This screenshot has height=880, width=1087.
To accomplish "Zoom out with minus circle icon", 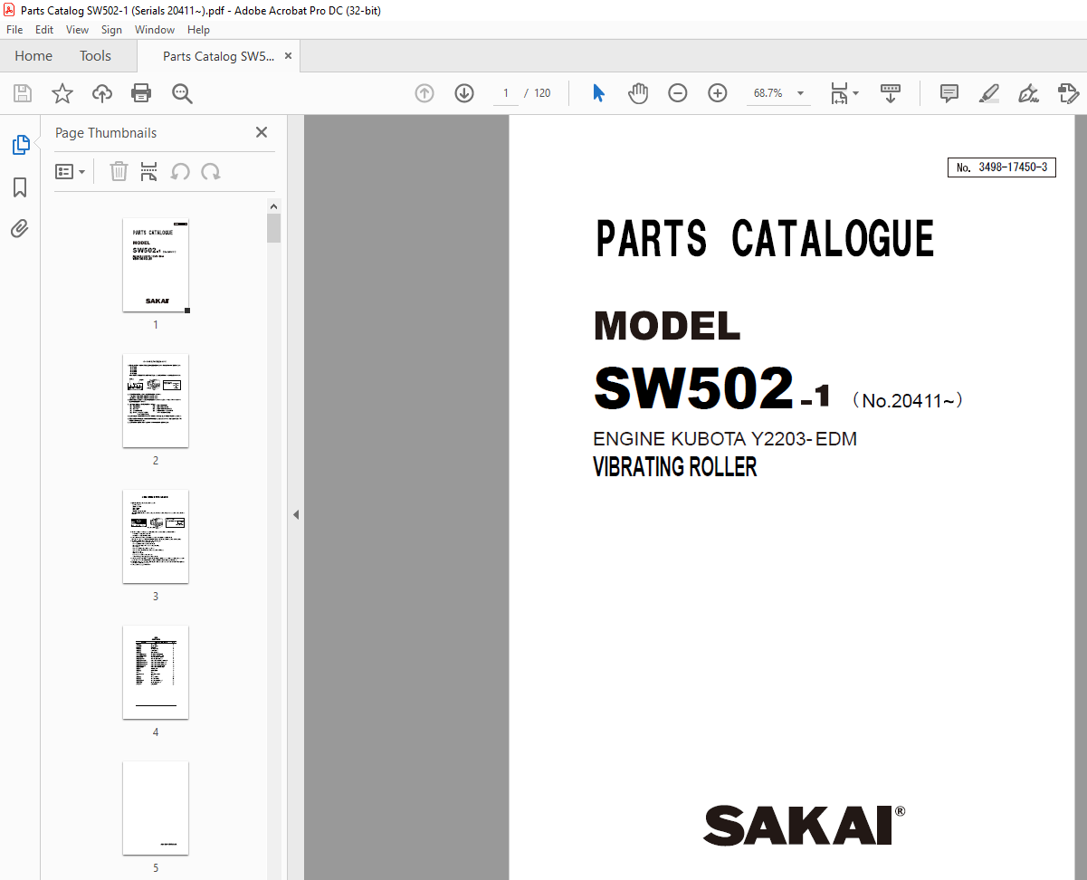I will tap(678, 93).
